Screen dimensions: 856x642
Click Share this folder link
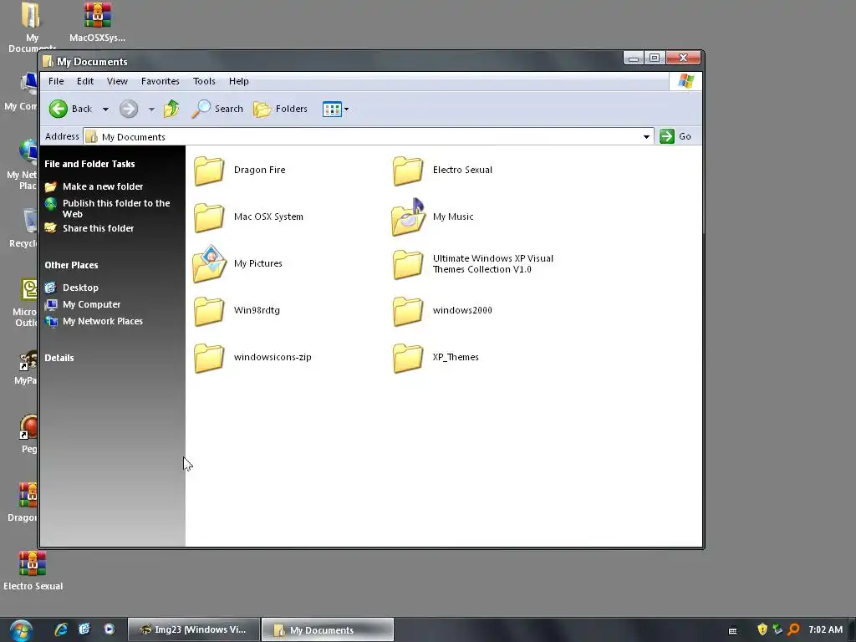click(x=99, y=228)
